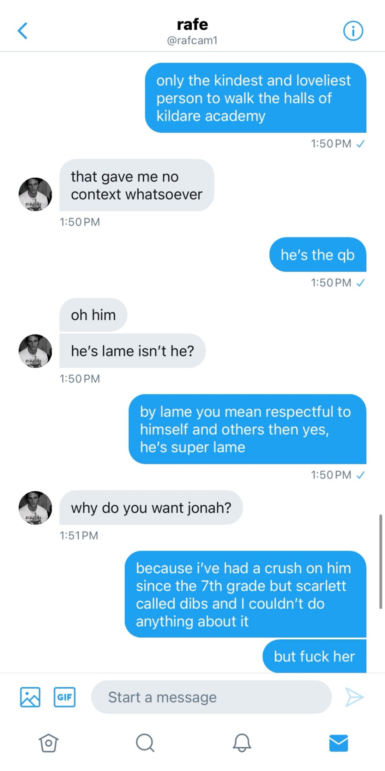
Task: Open conversation info icon
Action: [x=353, y=31]
